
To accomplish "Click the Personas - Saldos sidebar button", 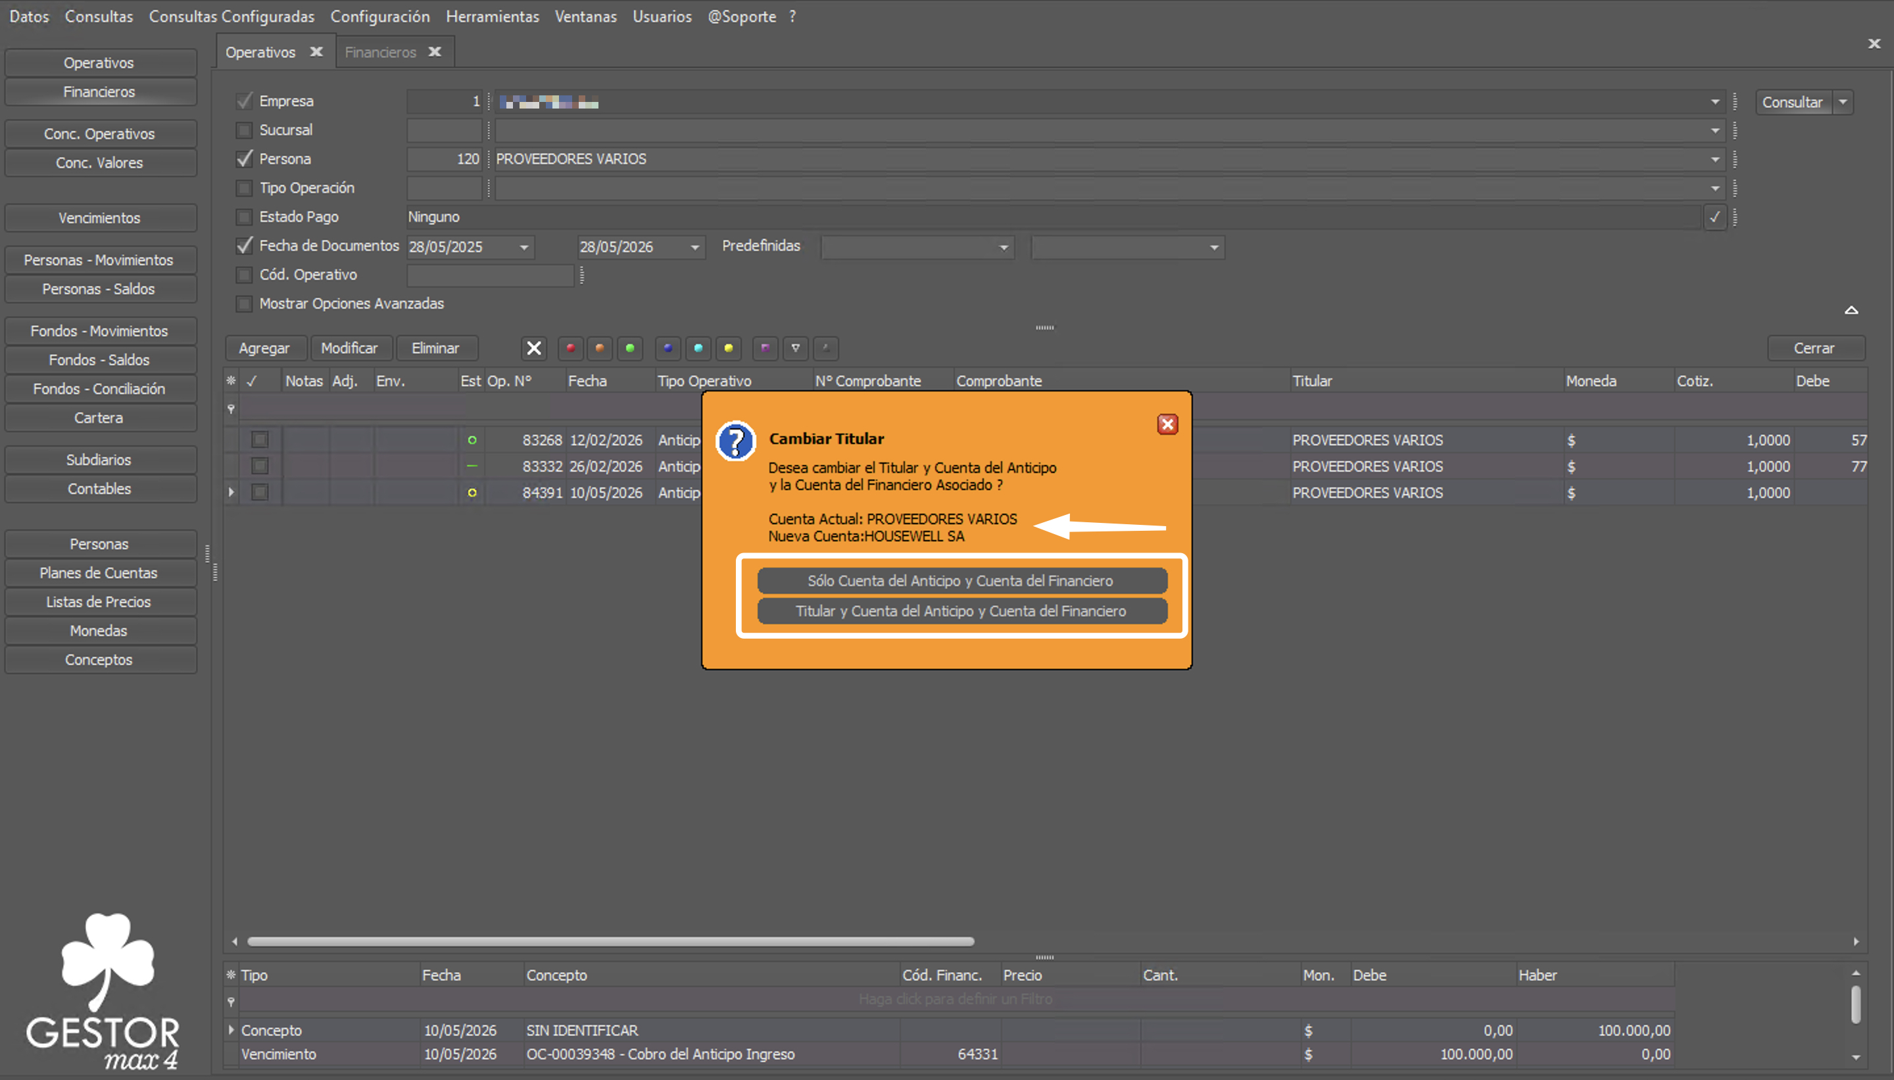I will coord(100,289).
